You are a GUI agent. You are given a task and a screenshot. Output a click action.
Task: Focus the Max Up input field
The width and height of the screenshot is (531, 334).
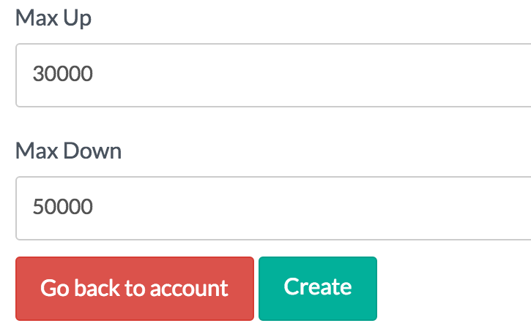click(272, 75)
